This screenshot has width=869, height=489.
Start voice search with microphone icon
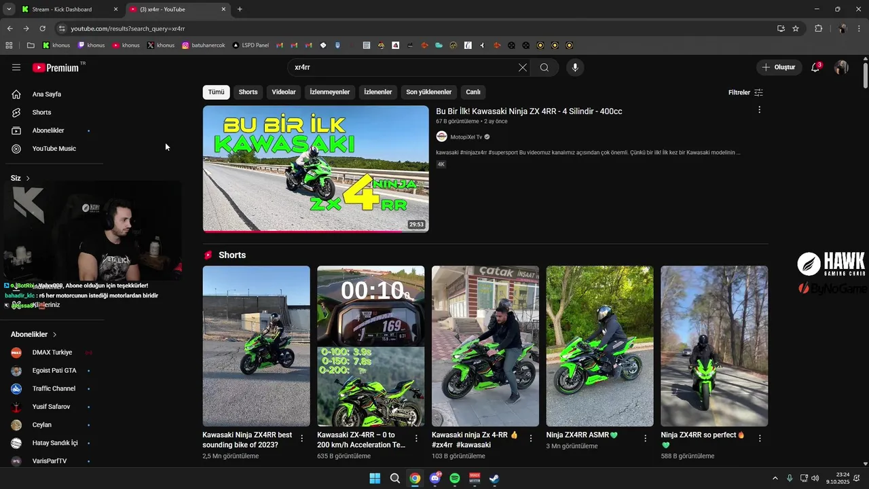[575, 67]
